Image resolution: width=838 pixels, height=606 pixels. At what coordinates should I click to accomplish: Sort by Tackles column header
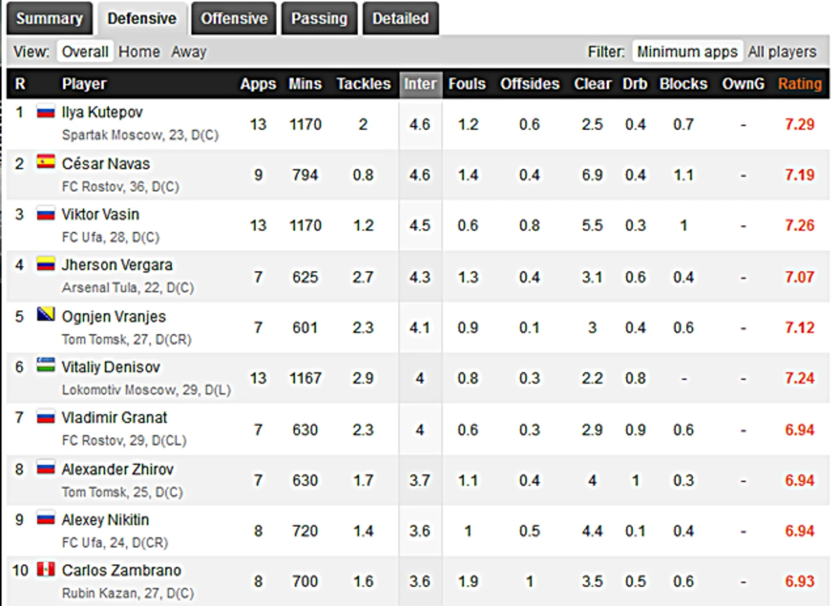(x=363, y=84)
